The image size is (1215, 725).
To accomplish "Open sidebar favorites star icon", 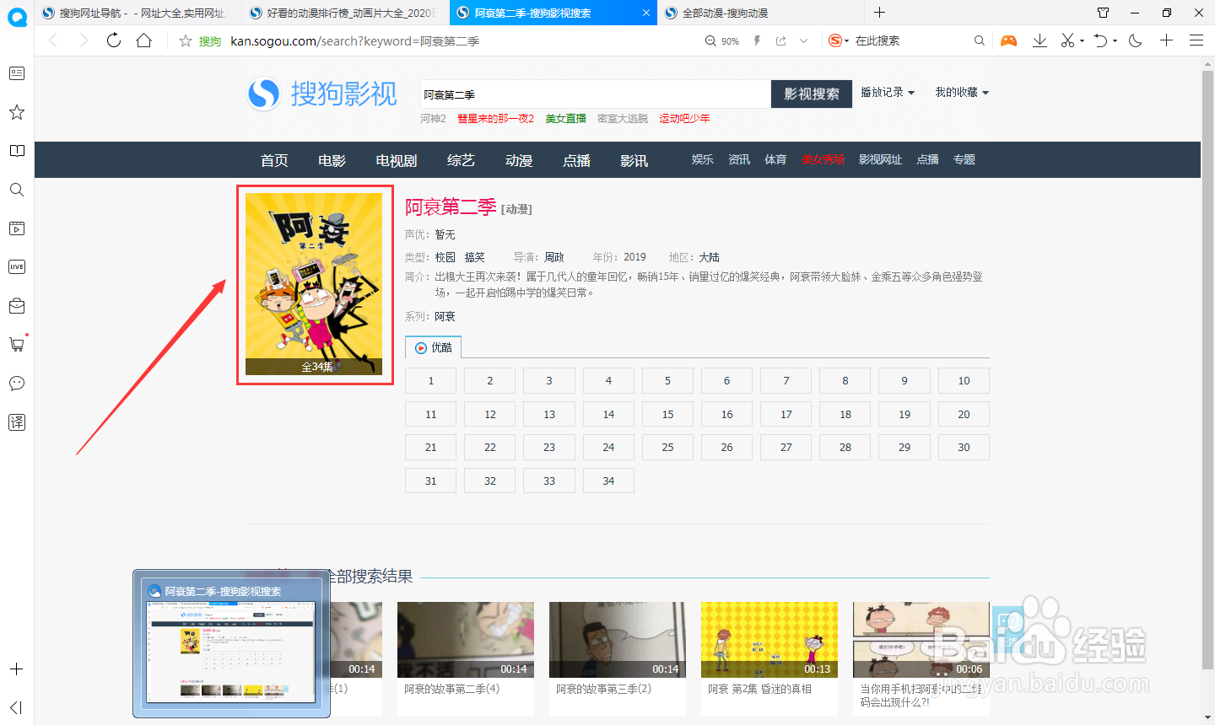I will click(17, 112).
